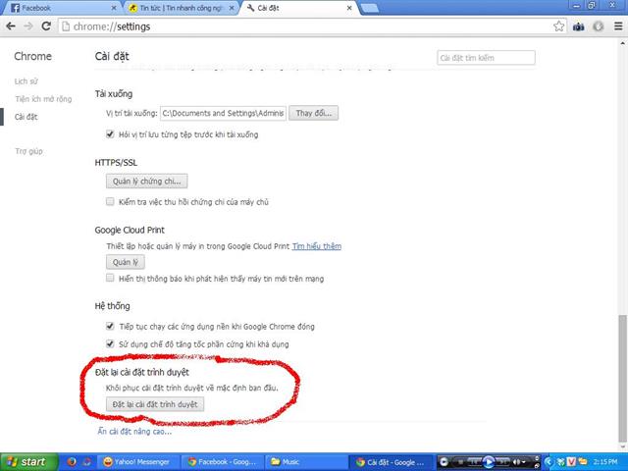Viewport: 628px width, 471px height.
Task: Select Cài đặt in the sidebar
Action: coord(26,117)
